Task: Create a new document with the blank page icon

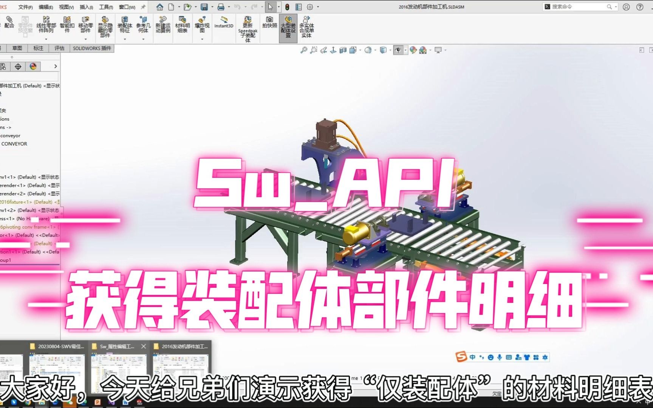Action: (x=171, y=7)
